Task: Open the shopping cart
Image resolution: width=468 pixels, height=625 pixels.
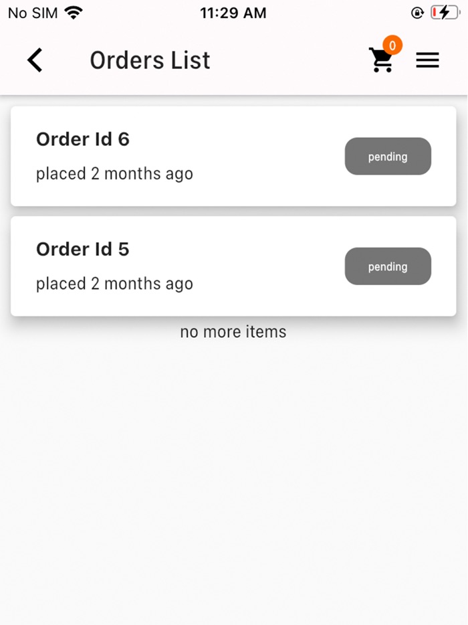Action: 381,61
